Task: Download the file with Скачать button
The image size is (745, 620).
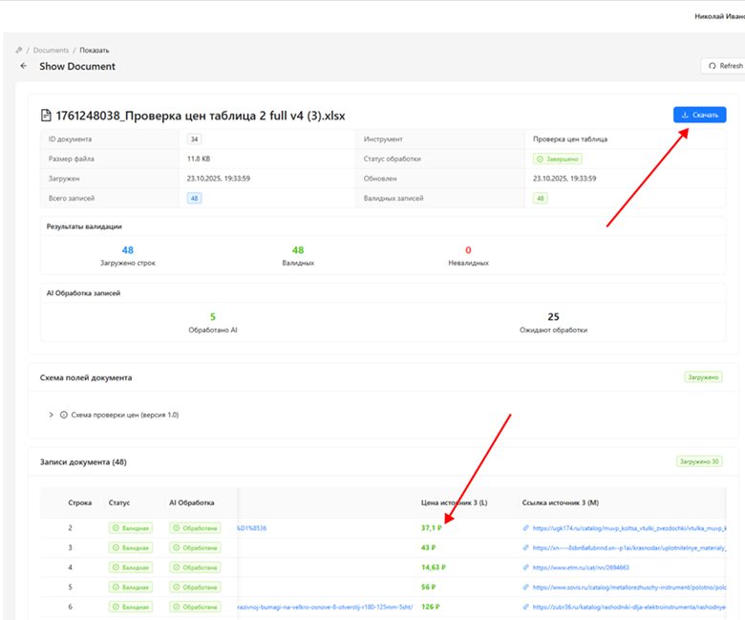Action: pyautogui.click(x=699, y=115)
